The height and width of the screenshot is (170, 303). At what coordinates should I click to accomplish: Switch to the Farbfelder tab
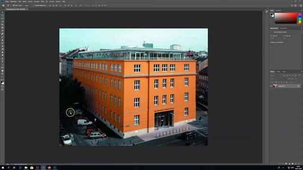coord(278,10)
